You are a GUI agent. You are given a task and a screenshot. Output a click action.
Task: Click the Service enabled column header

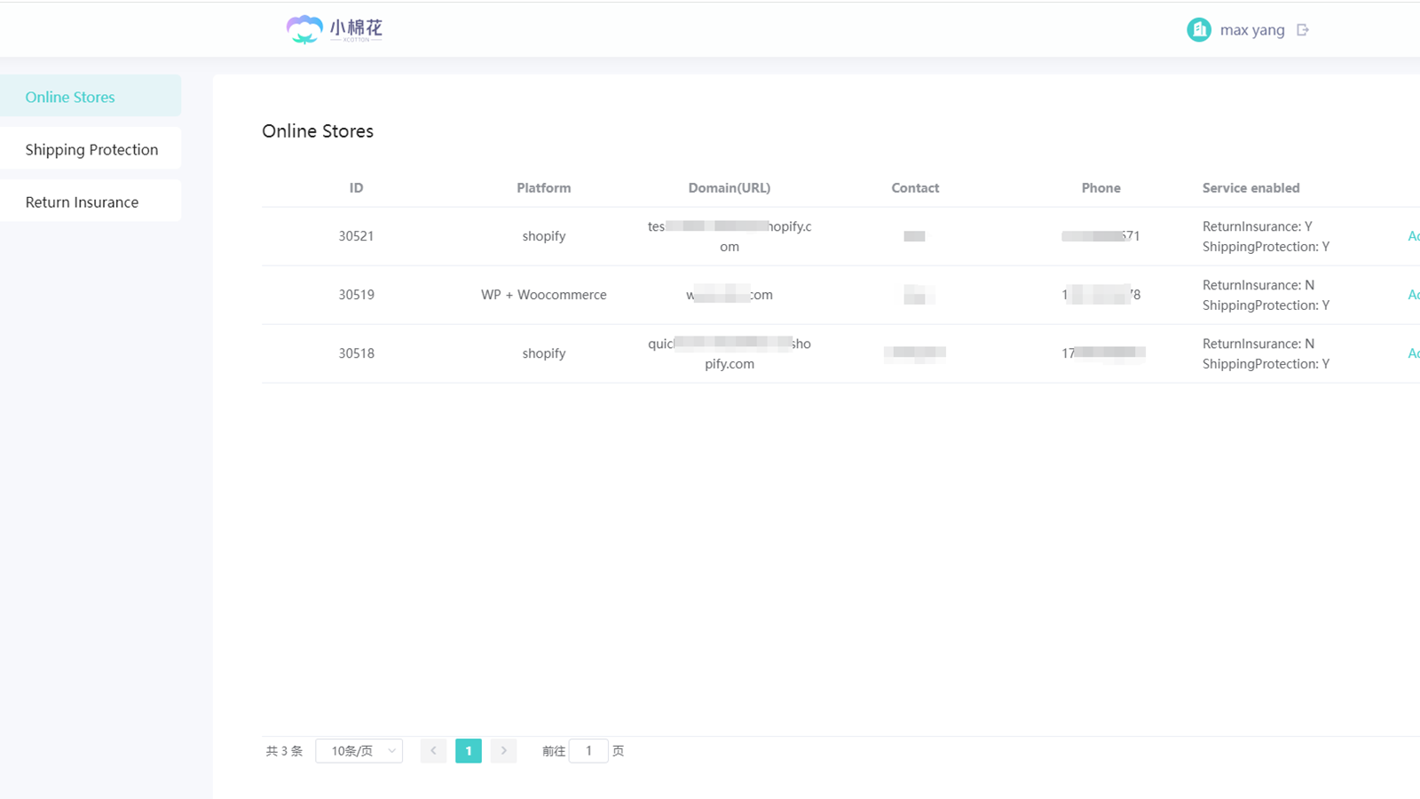[x=1250, y=188]
